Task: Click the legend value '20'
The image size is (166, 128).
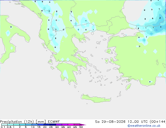Action: point(45,127)
